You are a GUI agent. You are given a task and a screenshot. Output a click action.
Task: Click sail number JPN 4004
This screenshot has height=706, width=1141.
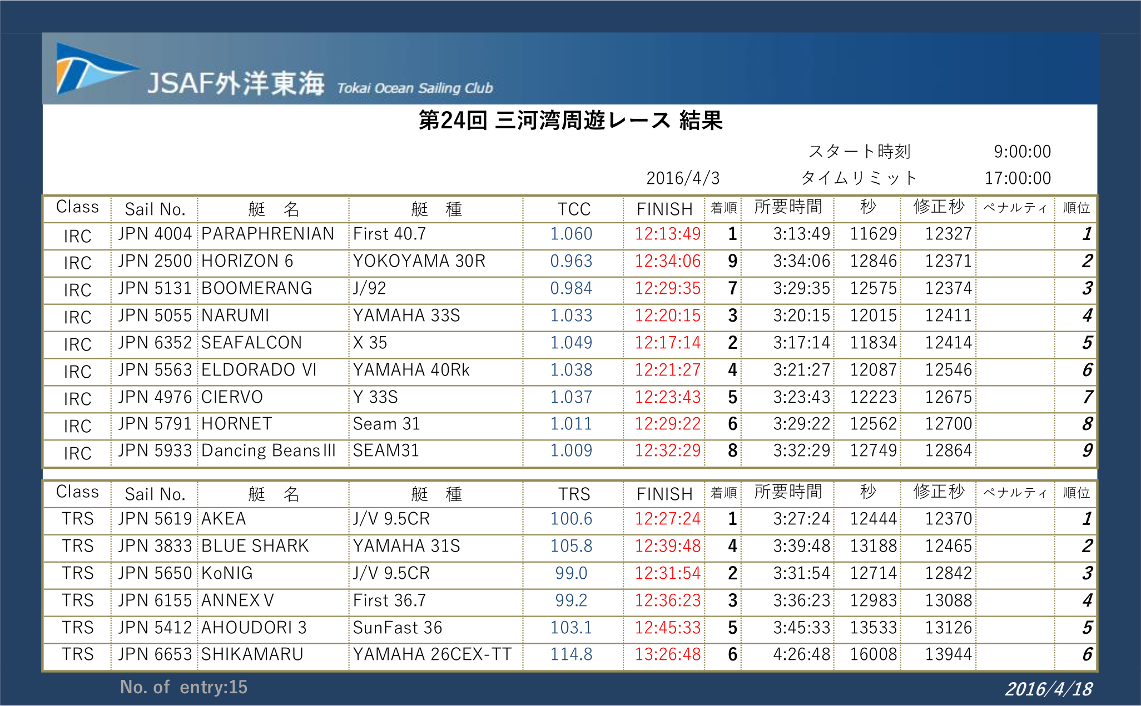pyautogui.click(x=155, y=234)
